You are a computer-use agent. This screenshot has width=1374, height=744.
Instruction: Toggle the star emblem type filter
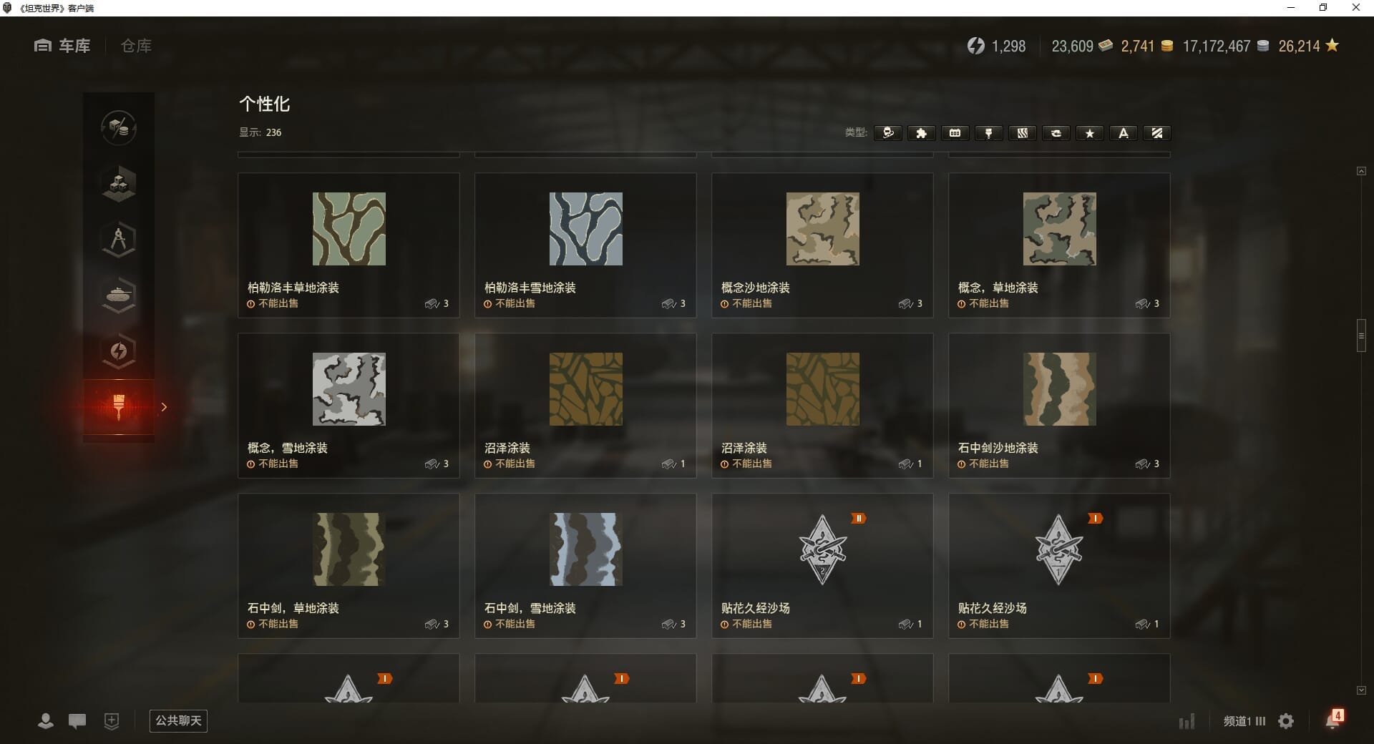coord(1090,133)
